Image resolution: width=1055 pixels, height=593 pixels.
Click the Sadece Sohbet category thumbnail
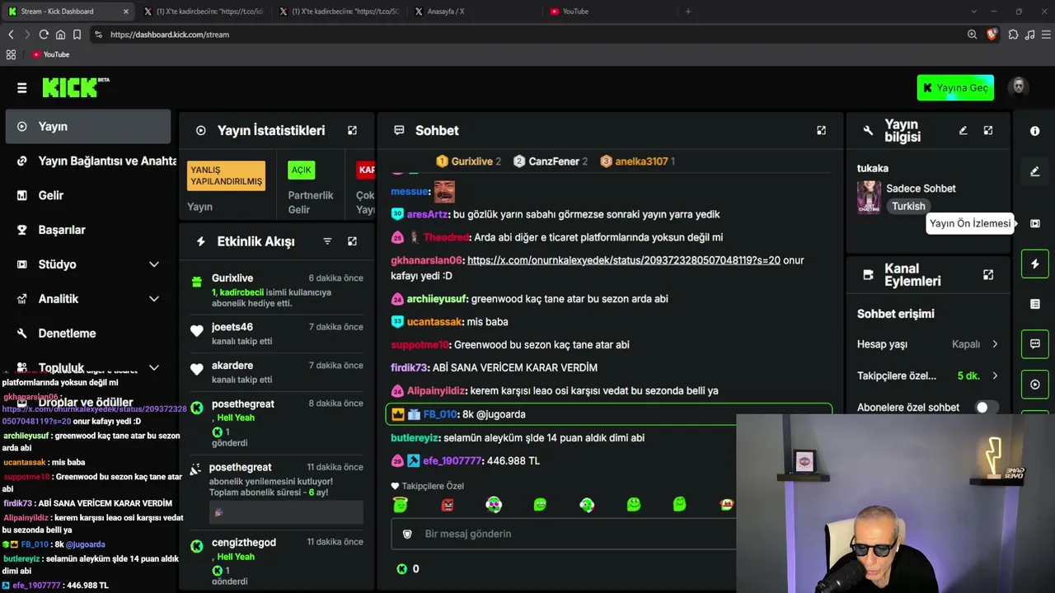[869, 198]
